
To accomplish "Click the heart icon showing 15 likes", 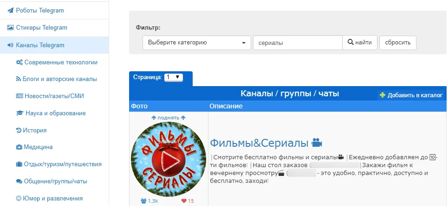I will (x=184, y=201).
